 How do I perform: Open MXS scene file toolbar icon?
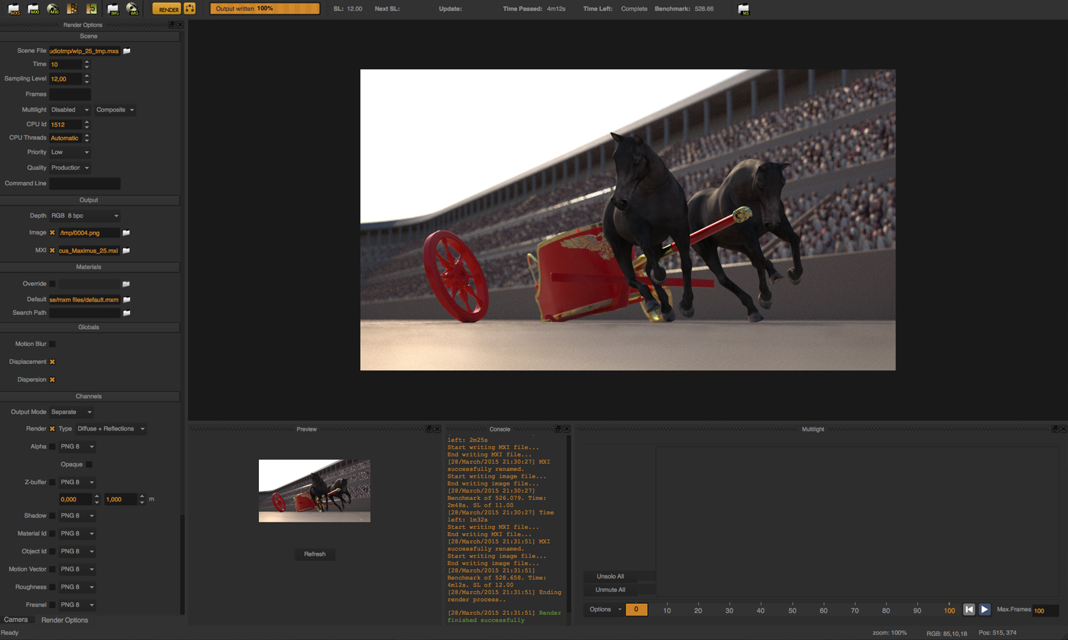coord(13,9)
